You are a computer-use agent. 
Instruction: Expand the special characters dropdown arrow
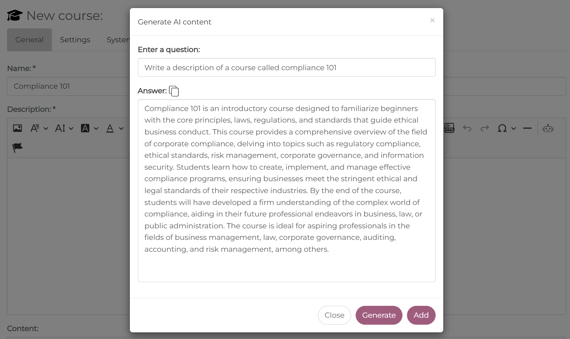(x=513, y=128)
